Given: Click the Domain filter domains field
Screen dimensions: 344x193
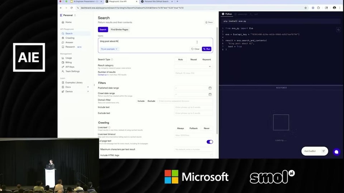Looking at the screenshot, I should pos(185,101).
